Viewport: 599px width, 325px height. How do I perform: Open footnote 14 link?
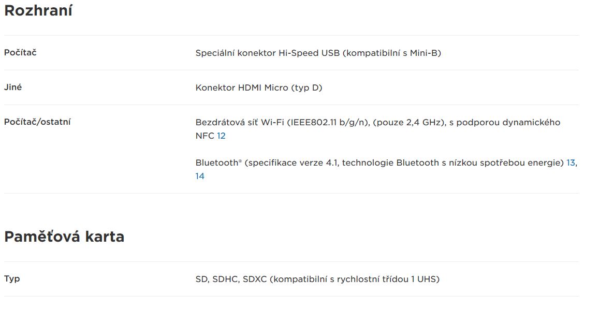click(x=200, y=176)
